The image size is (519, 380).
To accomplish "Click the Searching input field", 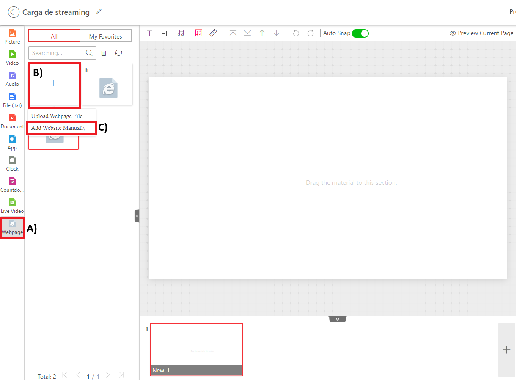I will tap(57, 53).
